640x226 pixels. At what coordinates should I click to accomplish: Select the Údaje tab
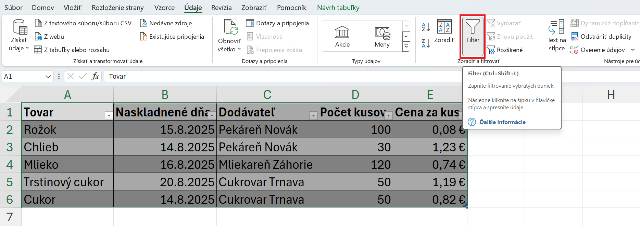coord(193,8)
